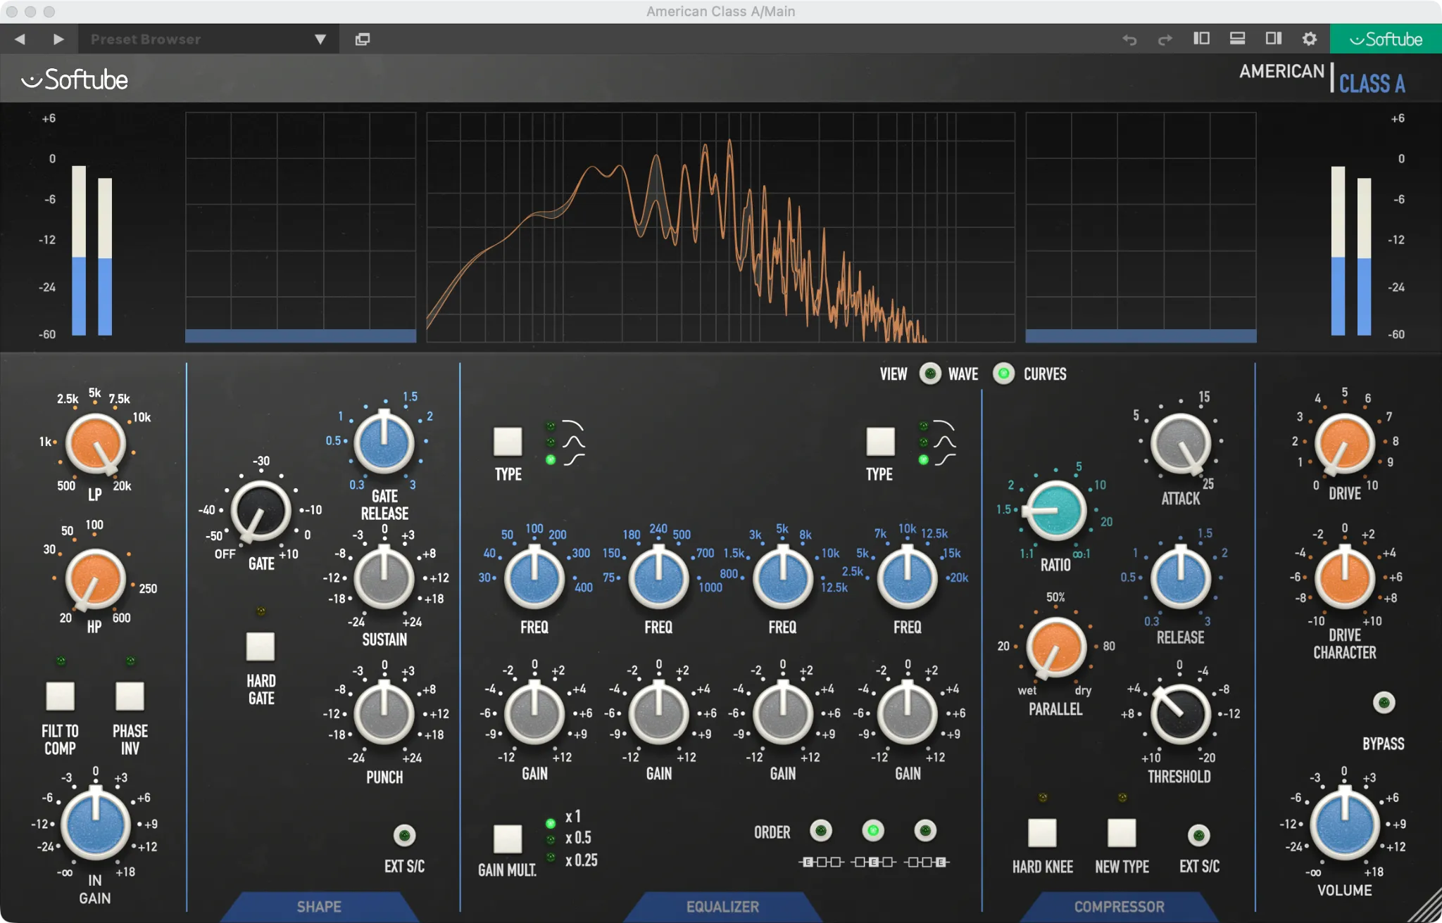Toggle the HARD KNEE button

pyautogui.click(x=1042, y=833)
